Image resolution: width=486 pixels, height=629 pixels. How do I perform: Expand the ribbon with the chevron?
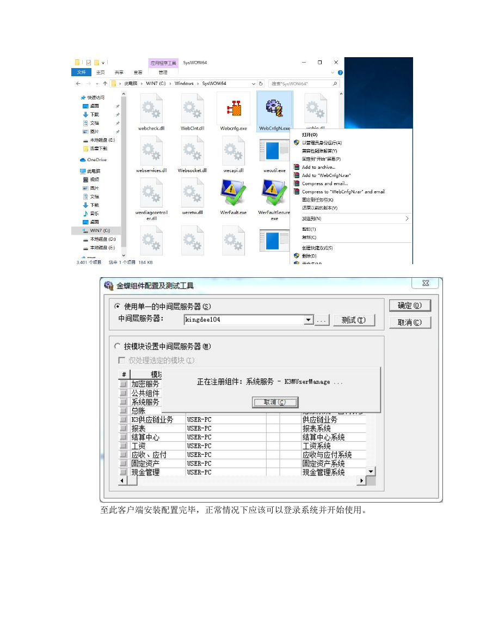click(x=333, y=72)
